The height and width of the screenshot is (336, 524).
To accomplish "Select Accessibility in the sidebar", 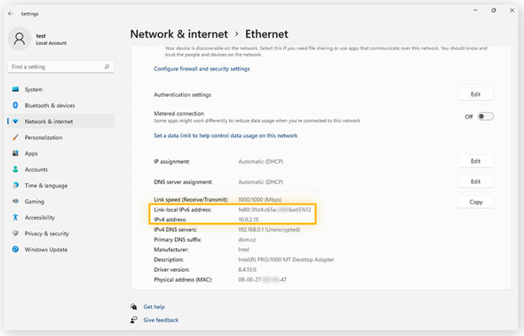I will click(39, 217).
